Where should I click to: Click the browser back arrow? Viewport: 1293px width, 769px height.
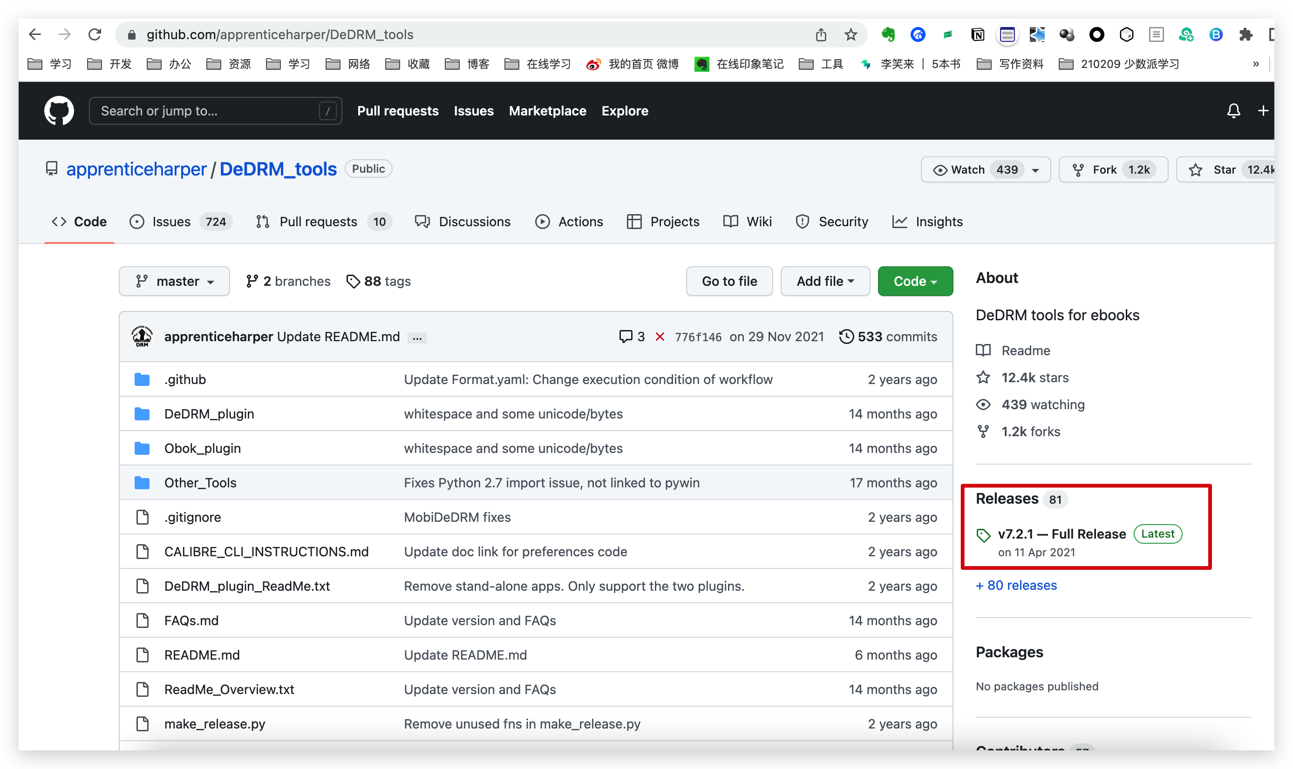tap(35, 34)
